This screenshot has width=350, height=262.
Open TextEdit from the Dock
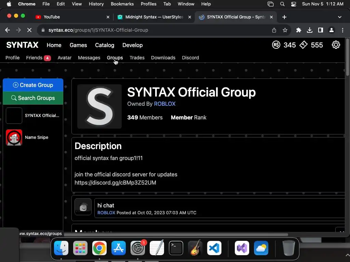coord(157,248)
